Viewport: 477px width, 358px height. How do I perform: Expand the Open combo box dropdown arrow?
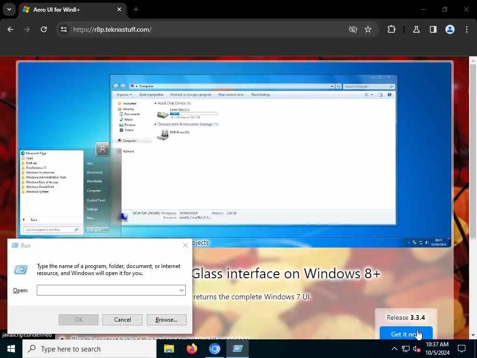[x=182, y=290]
